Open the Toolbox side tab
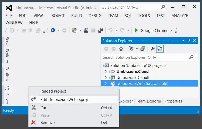Viewport: 202px width, 129px height. 7,74
